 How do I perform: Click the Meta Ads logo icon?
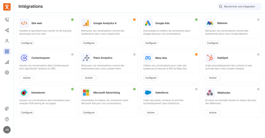pyautogui.click(x=148, y=58)
